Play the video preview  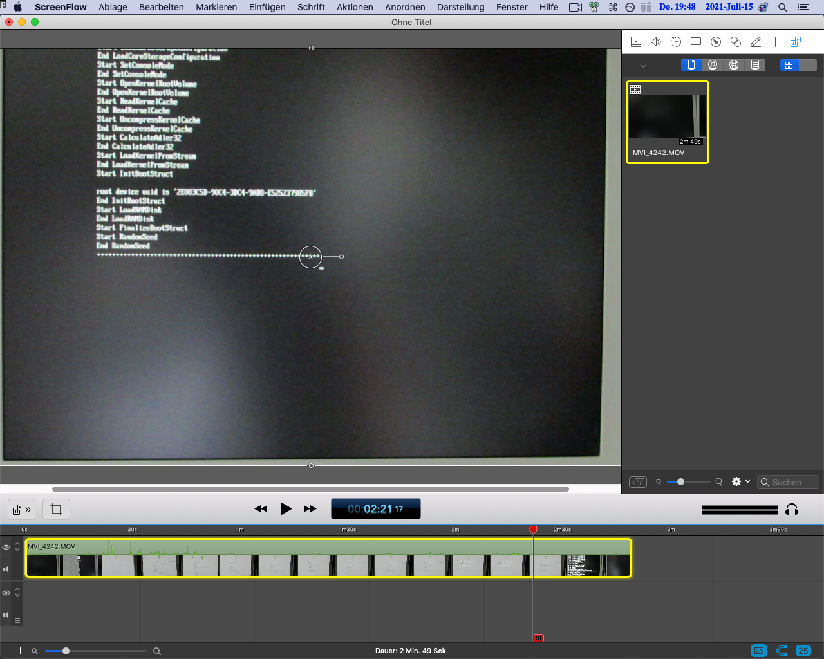coord(286,509)
